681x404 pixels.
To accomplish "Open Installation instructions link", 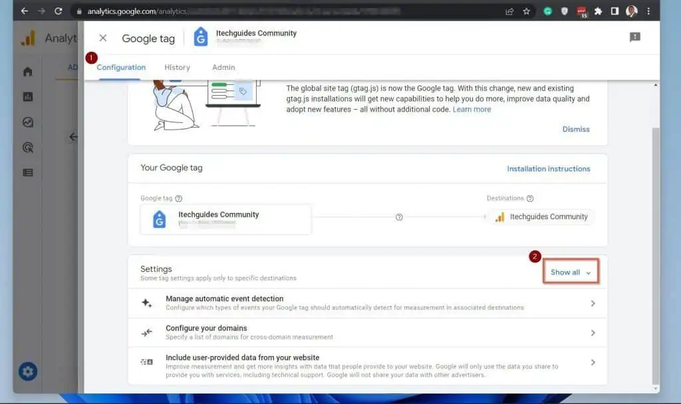I will point(548,169).
